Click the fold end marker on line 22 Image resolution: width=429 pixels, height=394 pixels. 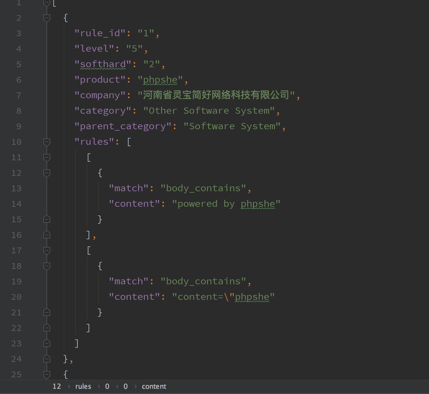(x=47, y=328)
